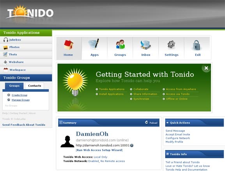Viewport: 225px width, 171px height.
Task: Click the web address help question icon
Action: point(132,145)
